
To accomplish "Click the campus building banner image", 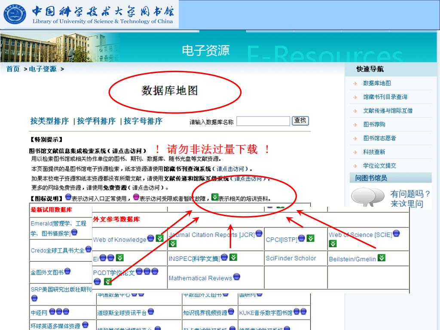I will 59,47.
